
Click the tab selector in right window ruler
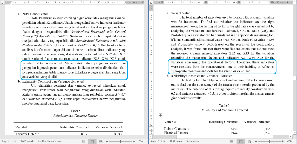(x=151, y=2)
